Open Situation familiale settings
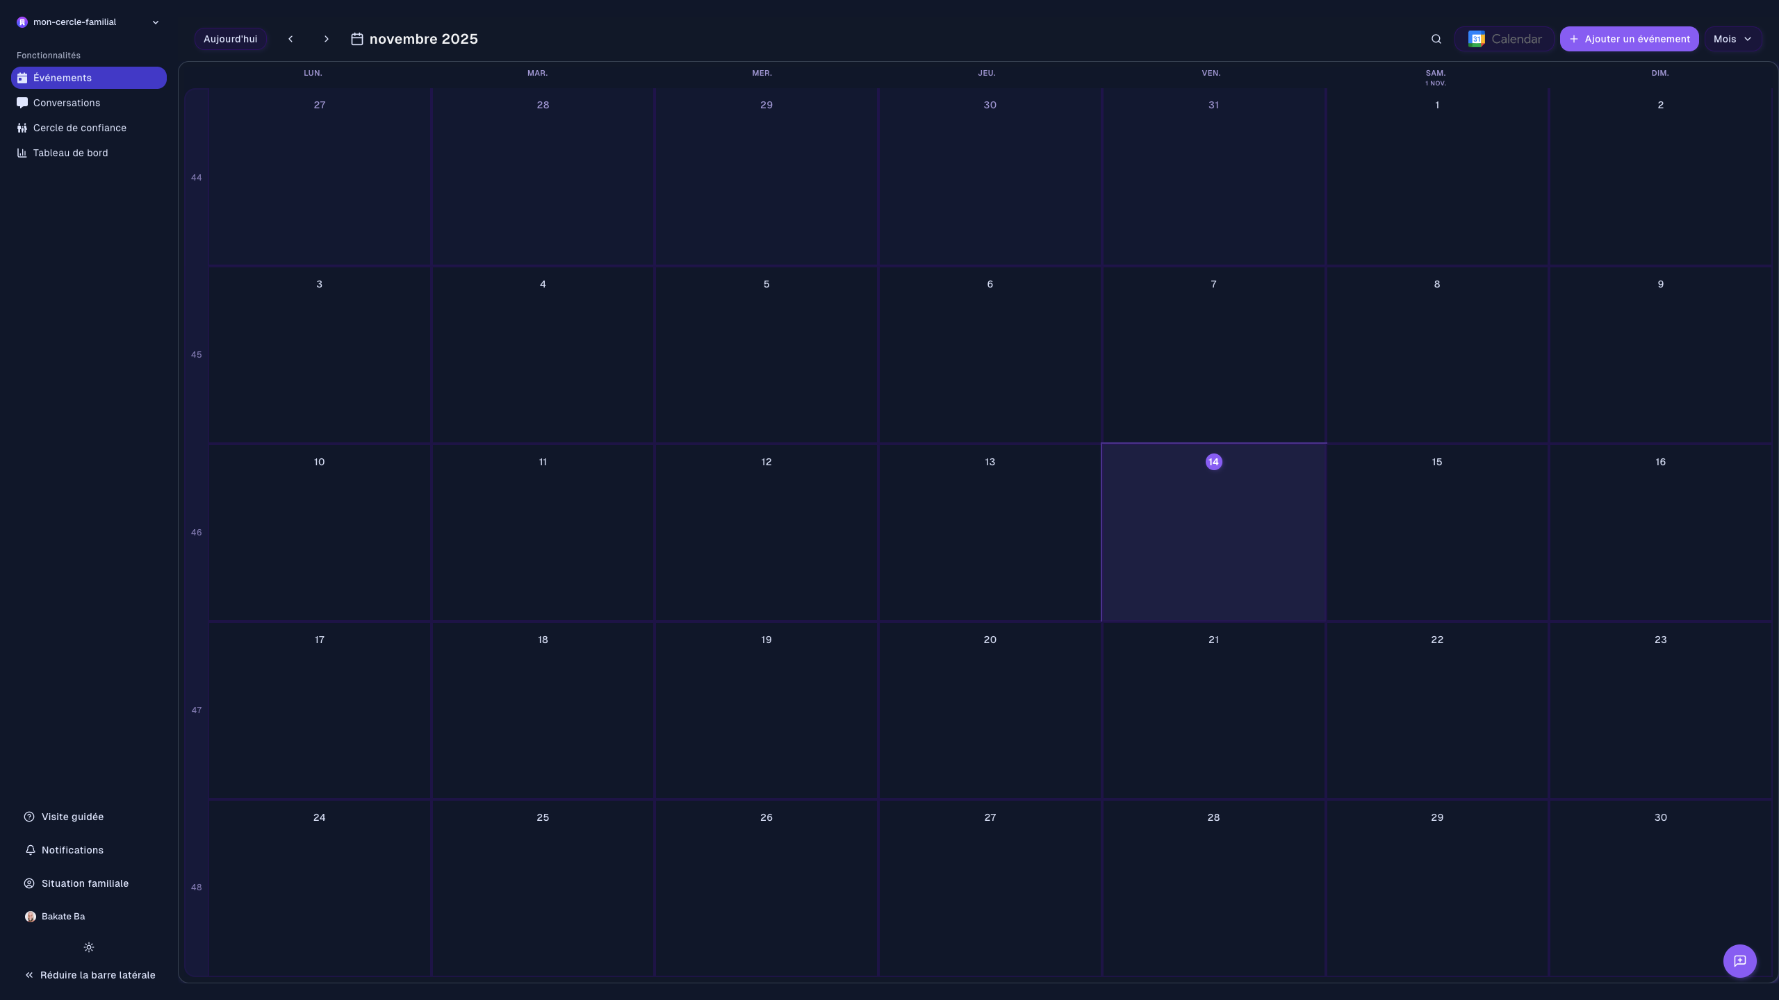 click(85, 883)
